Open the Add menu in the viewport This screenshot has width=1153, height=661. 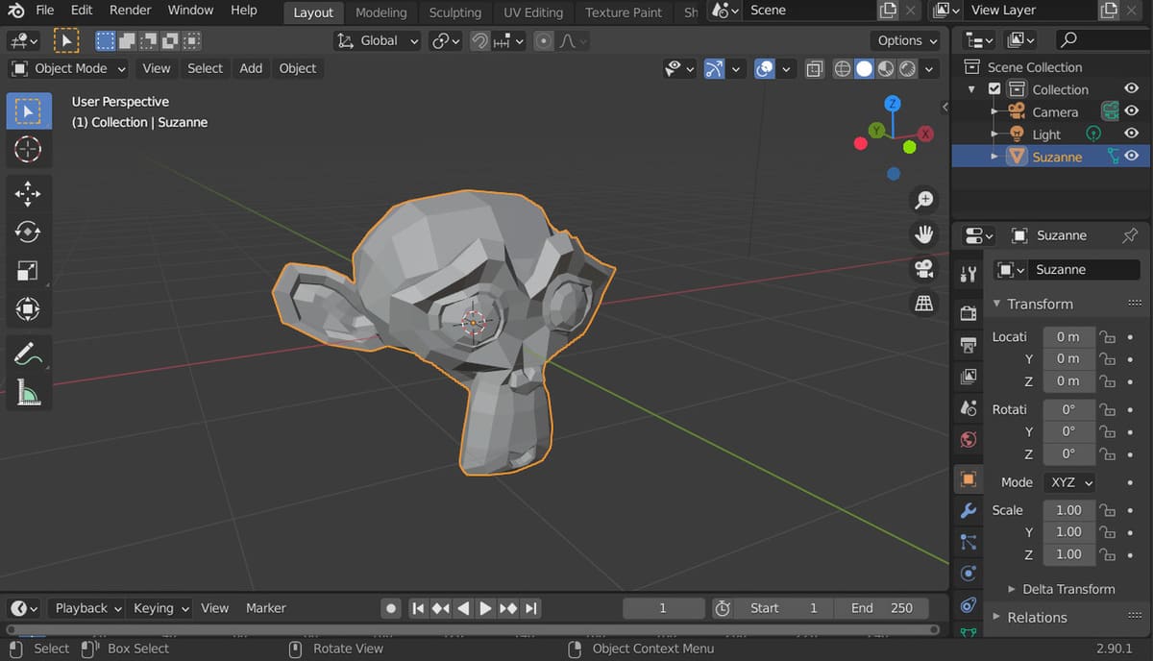251,68
